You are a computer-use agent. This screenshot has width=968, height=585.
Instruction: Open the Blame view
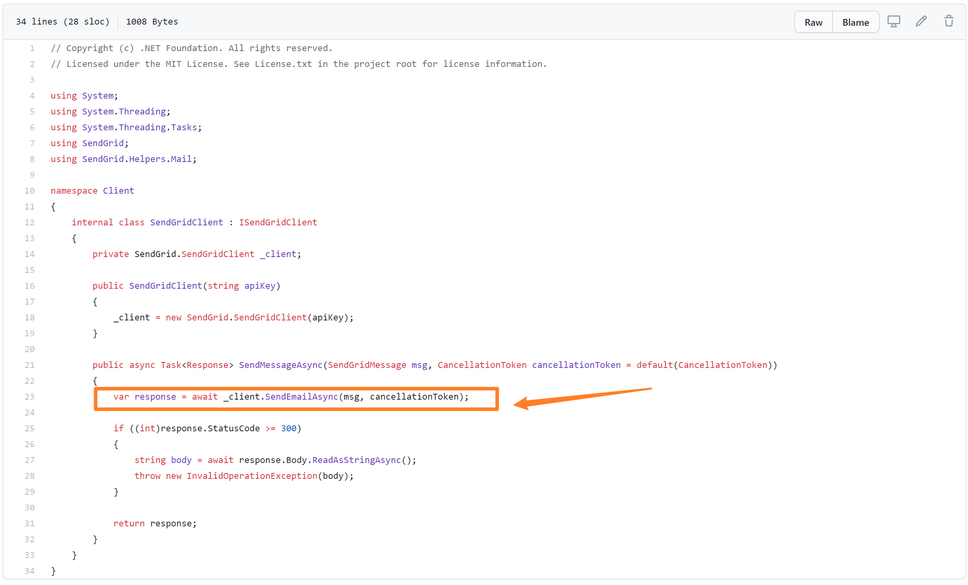pos(855,22)
